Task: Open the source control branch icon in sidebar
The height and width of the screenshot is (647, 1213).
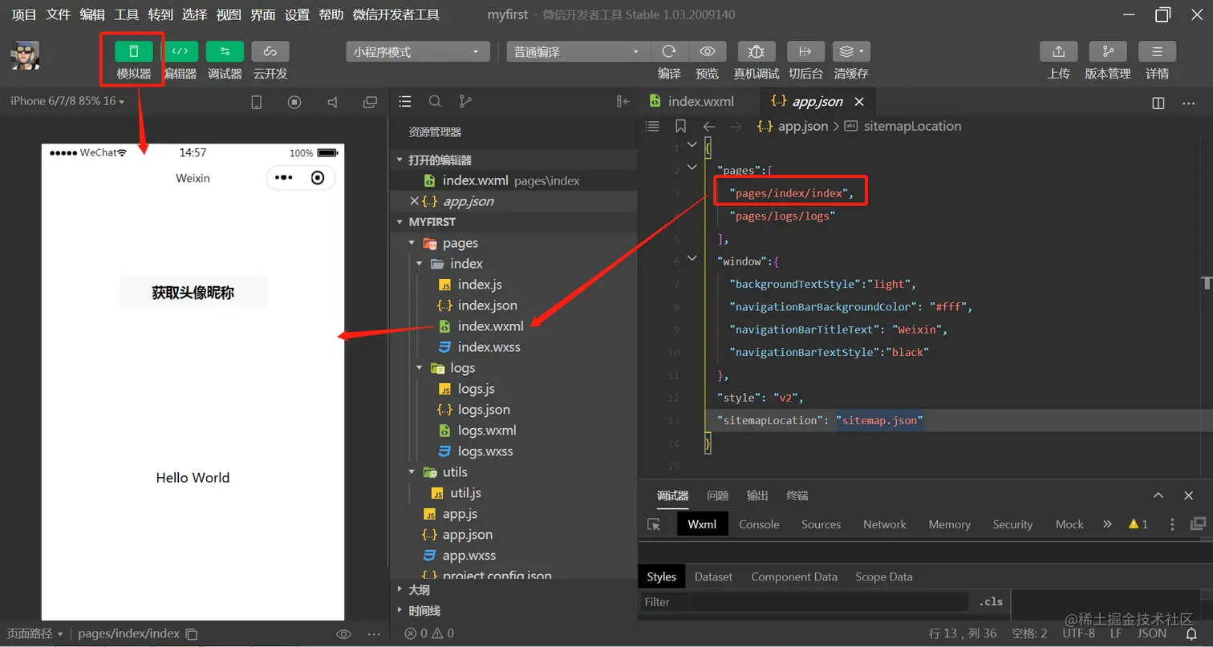Action: click(x=465, y=102)
